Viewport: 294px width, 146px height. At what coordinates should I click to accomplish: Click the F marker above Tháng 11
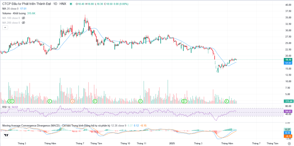pyautogui.click(x=140, y=101)
